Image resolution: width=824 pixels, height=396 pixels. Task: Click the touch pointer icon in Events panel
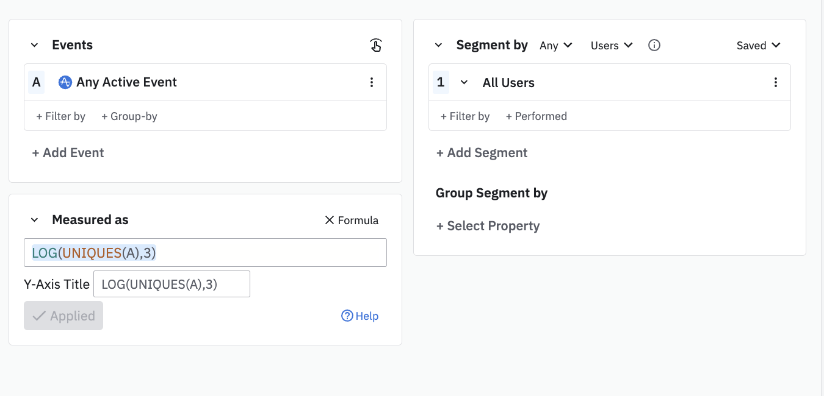[x=376, y=45]
